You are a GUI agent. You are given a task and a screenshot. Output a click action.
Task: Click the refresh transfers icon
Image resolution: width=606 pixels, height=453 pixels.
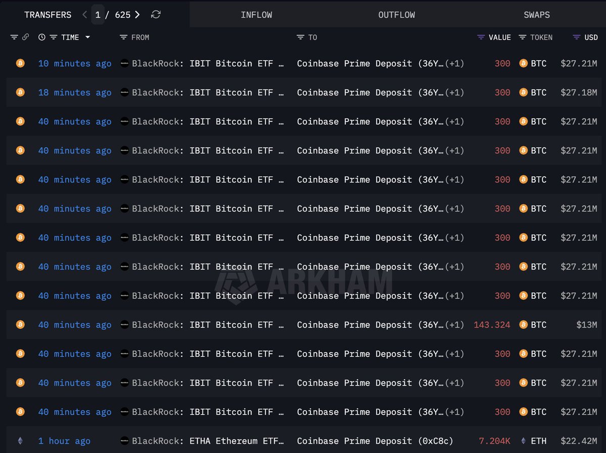point(156,15)
